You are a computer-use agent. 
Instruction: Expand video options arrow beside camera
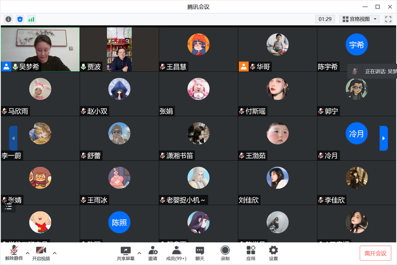coord(54,253)
